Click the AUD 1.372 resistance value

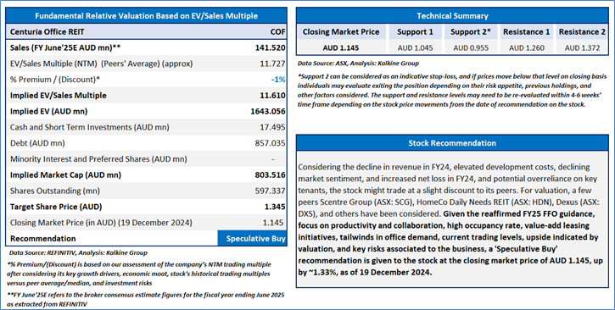pos(582,47)
